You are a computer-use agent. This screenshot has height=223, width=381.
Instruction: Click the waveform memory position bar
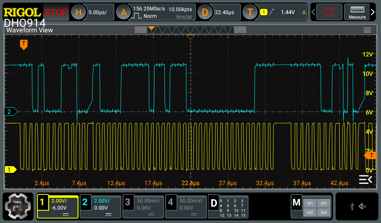(190, 30)
